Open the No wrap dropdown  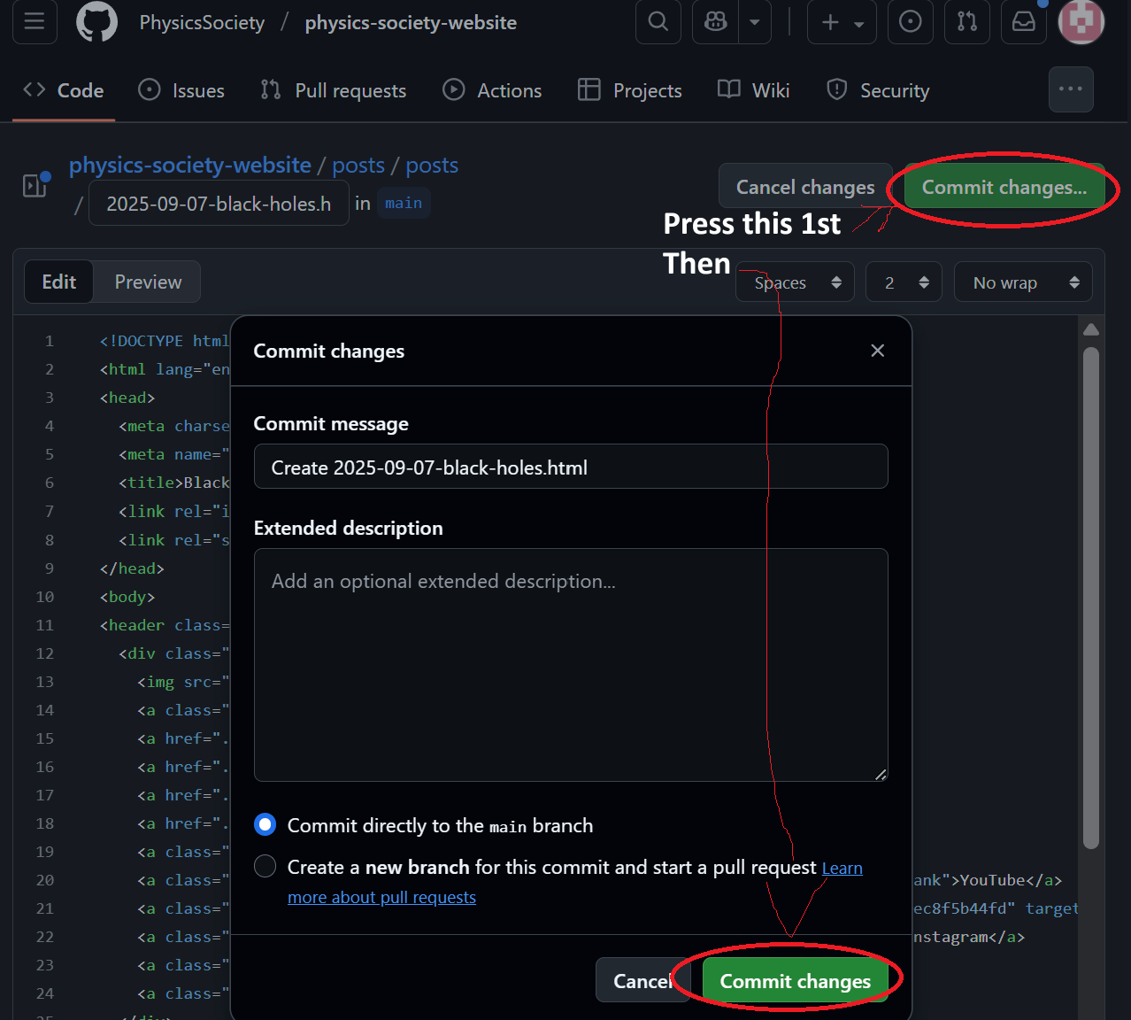click(x=1023, y=282)
